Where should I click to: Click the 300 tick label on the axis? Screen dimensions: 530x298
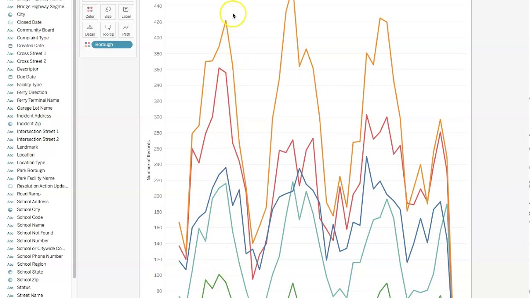pyautogui.click(x=158, y=117)
